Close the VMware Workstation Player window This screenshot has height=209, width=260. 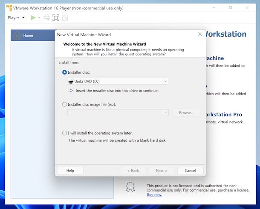tap(247, 8)
